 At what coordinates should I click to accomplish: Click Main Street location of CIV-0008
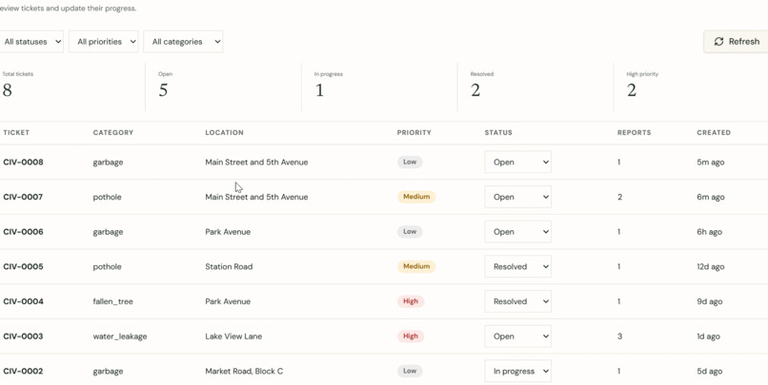pos(256,163)
